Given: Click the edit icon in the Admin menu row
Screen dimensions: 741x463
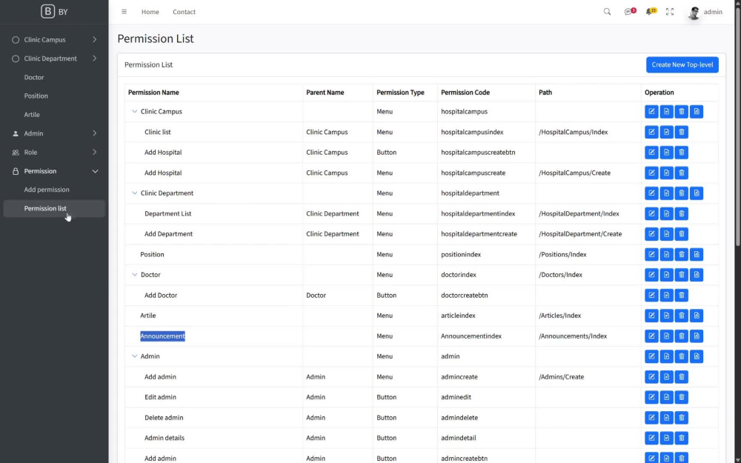Looking at the screenshot, I should coord(651,356).
